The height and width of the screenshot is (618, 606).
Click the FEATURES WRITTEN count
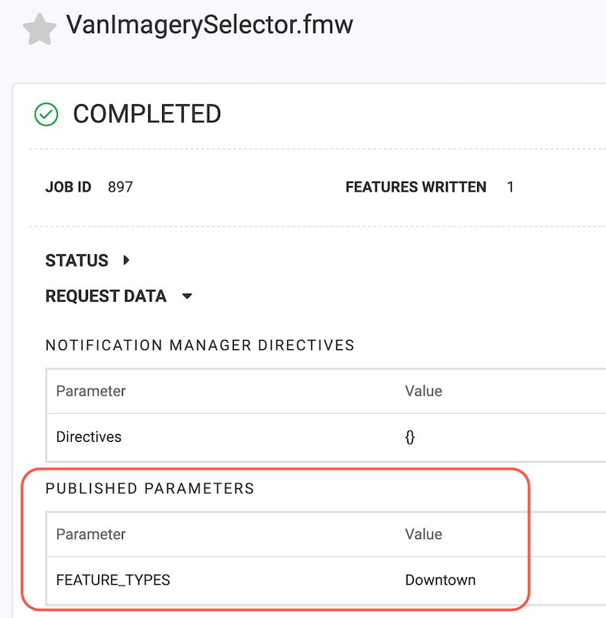coord(510,186)
